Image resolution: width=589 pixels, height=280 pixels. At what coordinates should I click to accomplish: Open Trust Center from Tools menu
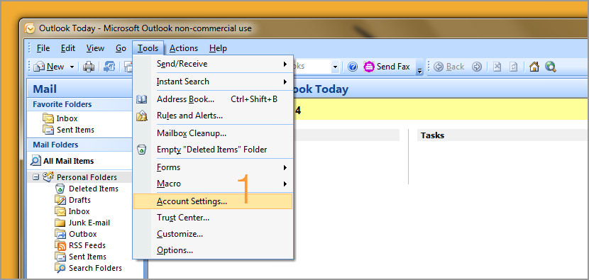(x=214, y=218)
